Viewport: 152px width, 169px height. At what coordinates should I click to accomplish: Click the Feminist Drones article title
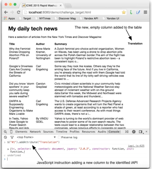pos(20,53)
